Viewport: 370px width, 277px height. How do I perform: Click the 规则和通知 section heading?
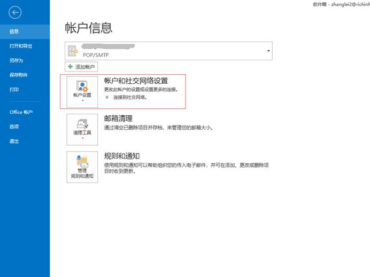click(122, 156)
